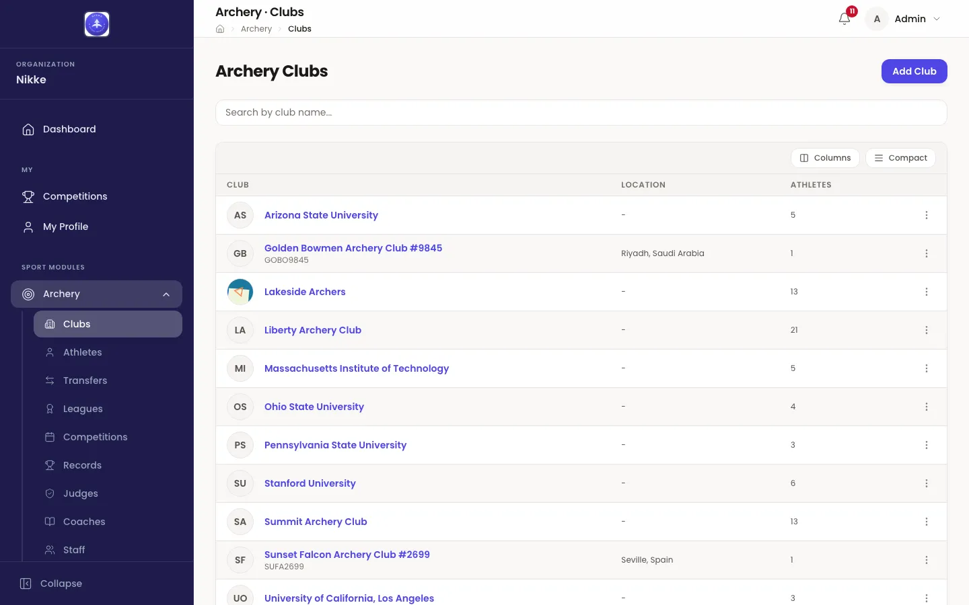The width and height of the screenshot is (969, 605).
Task: Open row menu for Summit Archery Club
Action: (927, 522)
